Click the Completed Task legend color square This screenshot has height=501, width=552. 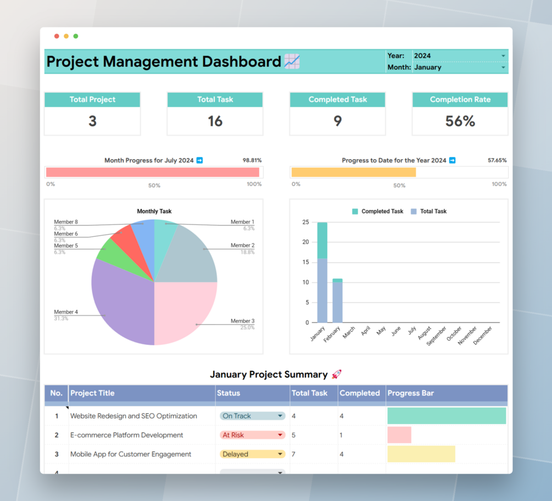355,211
